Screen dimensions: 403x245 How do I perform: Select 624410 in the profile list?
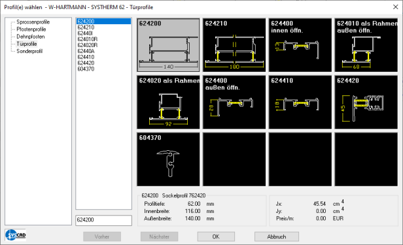(86, 57)
